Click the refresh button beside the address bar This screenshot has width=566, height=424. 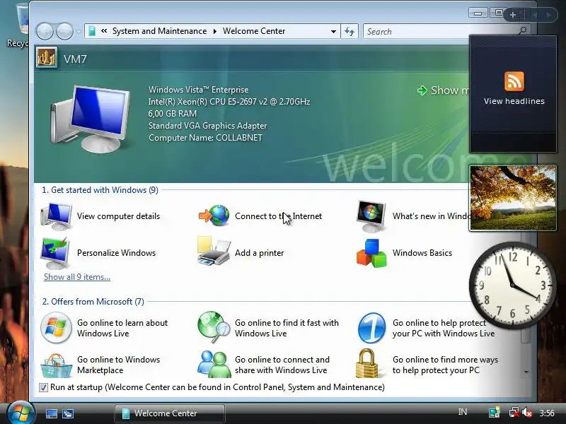coord(350,31)
